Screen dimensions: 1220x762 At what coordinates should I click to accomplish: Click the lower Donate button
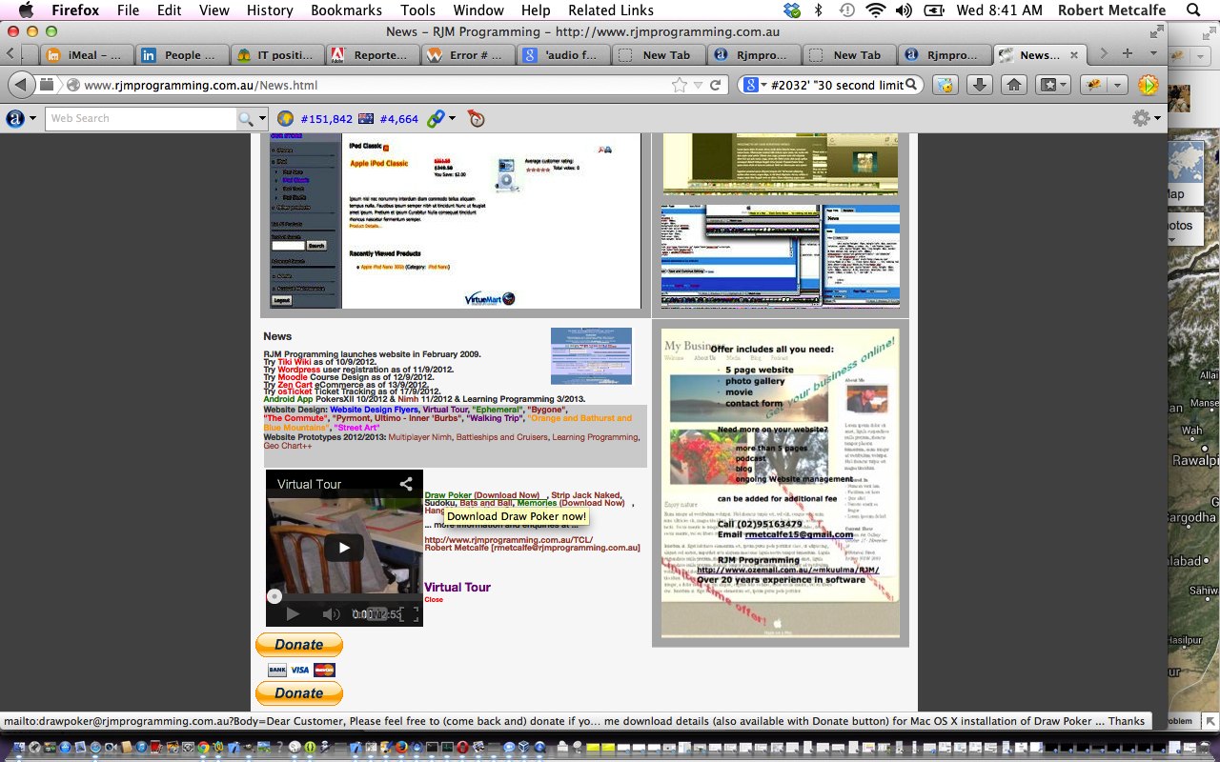[x=298, y=693]
